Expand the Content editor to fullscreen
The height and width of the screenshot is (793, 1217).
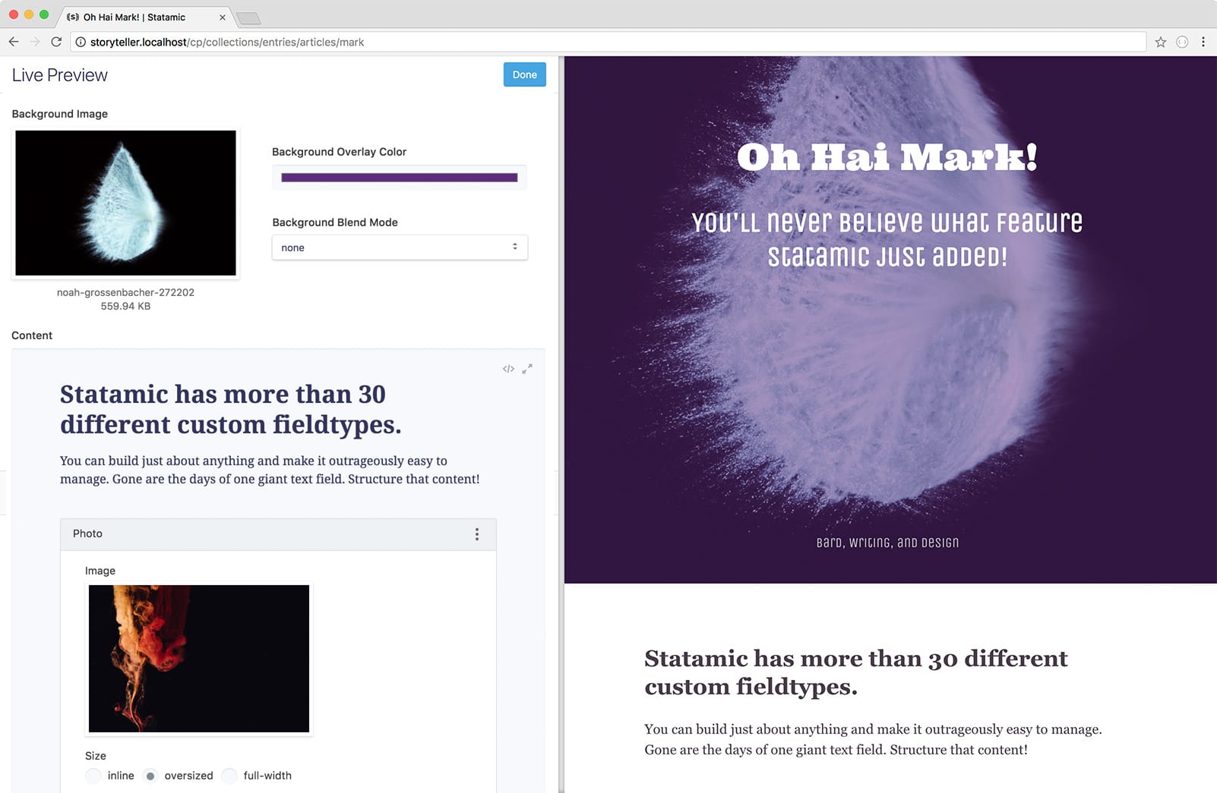[527, 369]
